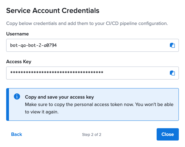
Task: Click the 'Step 2 of 2' indicator
Action: coord(92,135)
